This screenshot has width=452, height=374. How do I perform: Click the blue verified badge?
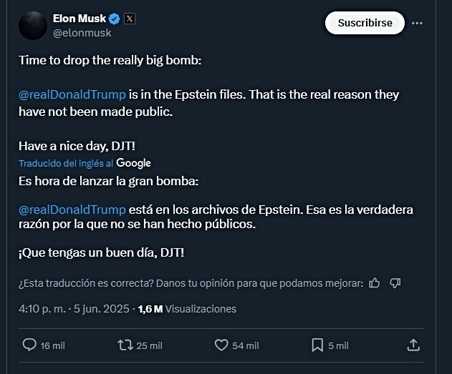(114, 19)
